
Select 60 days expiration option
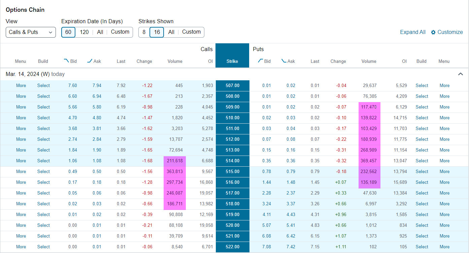coord(68,32)
